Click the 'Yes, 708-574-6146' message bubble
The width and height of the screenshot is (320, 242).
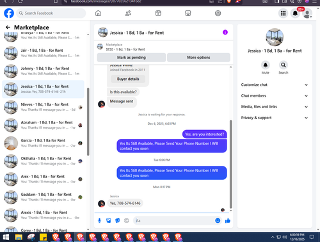point(125,203)
